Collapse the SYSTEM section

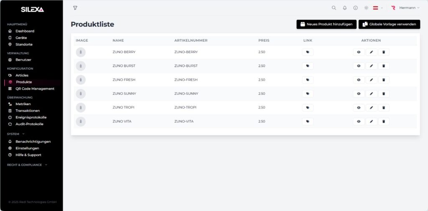(16, 134)
